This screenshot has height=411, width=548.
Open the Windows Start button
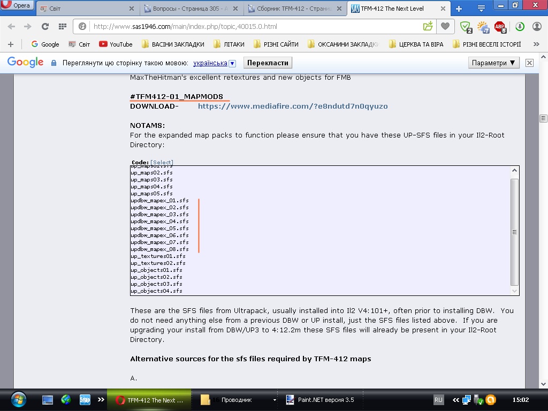18,400
